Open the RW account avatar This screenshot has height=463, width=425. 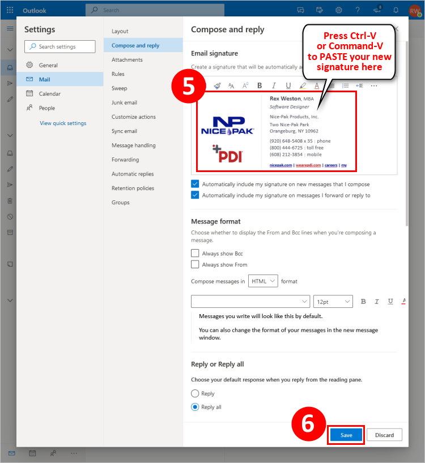coord(415,11)
